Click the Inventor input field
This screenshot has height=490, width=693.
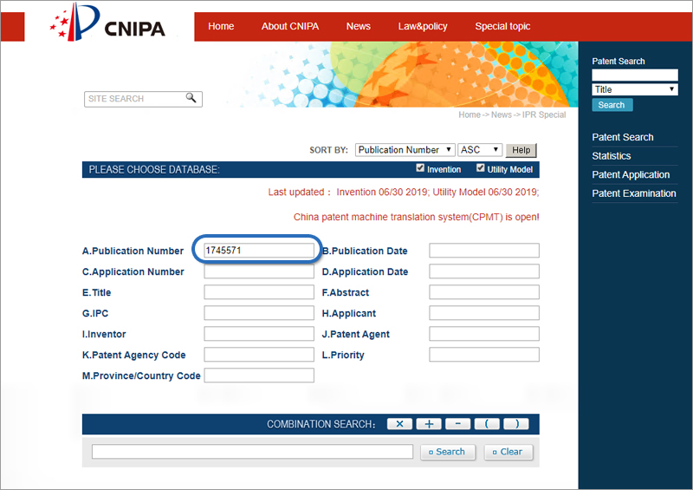click(x=259, y=334)
